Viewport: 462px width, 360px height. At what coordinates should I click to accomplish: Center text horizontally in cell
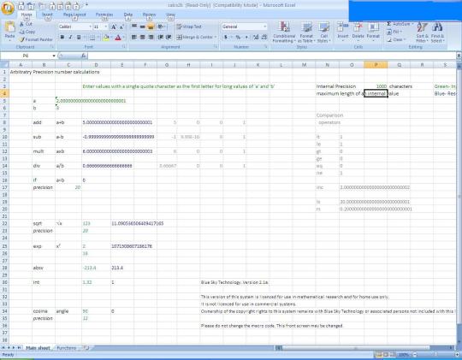[142, 37]
